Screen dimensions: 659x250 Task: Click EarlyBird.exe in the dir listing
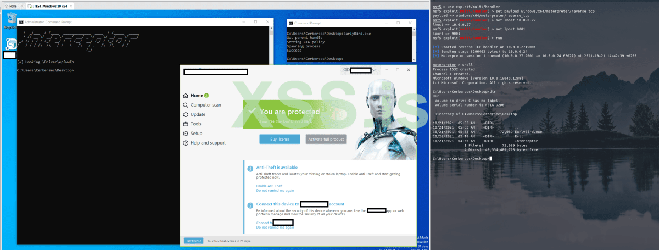(x=529, y=132)
